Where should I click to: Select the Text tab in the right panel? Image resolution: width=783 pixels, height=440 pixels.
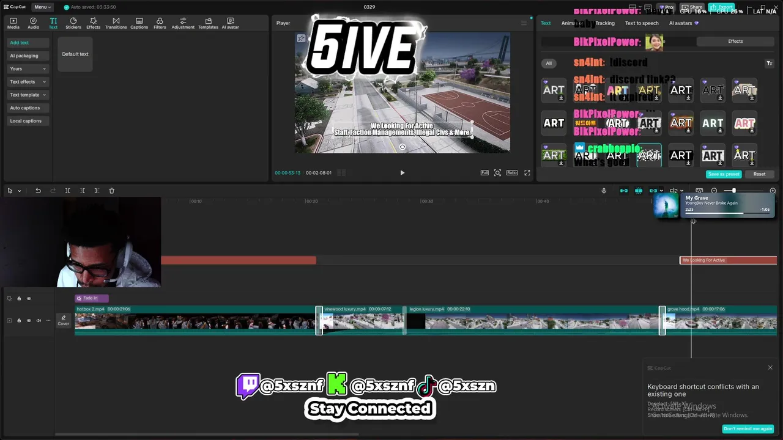pyautogui.click(x=546, y=23)
